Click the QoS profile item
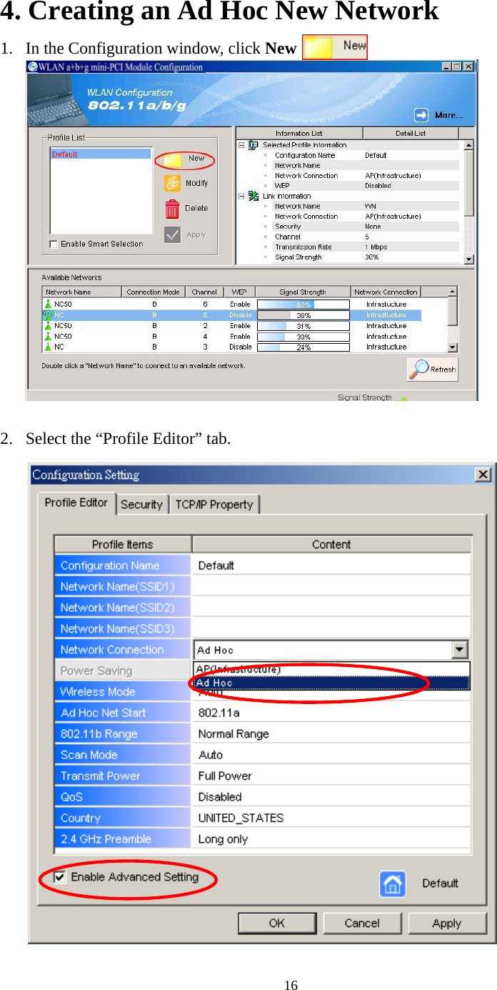Image resolution: width=497 pixels, height=990 pixels. pos(123,796)
